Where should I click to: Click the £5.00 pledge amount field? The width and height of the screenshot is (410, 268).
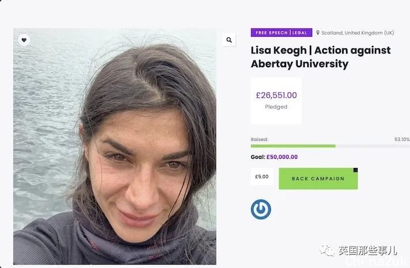tap(262, 177)
